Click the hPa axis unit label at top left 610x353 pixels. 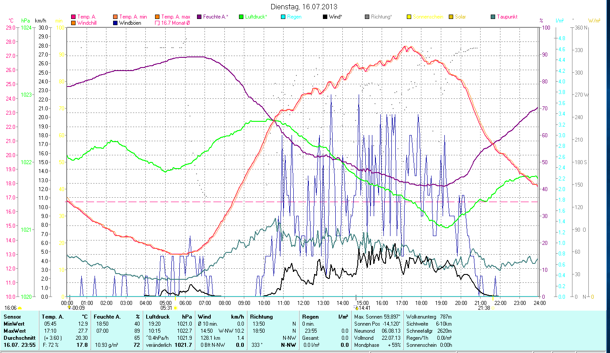(x=25, y=21)
